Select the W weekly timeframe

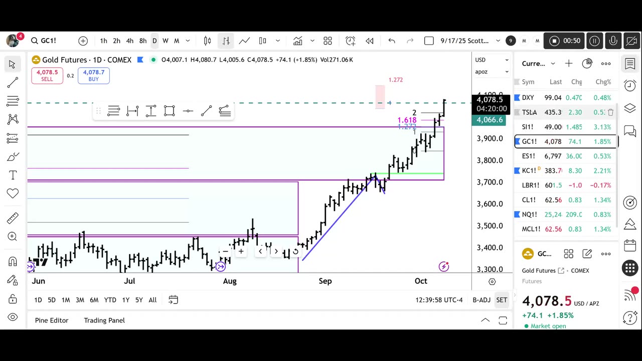click(165, 41)
